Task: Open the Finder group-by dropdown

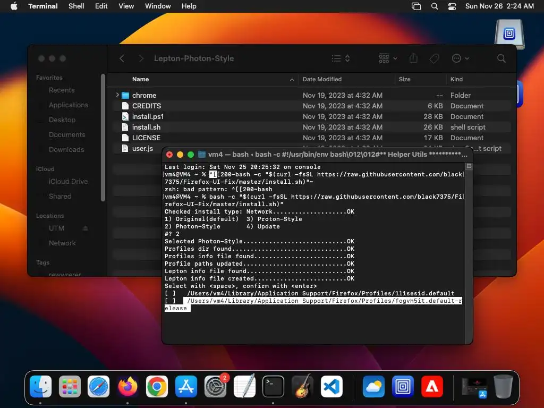Action: (x=388, y=58)
